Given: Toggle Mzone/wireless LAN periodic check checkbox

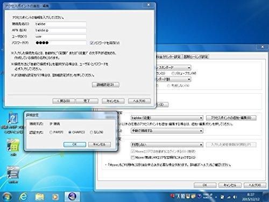Looking at the screenshot, I should [x=132, y=157].
